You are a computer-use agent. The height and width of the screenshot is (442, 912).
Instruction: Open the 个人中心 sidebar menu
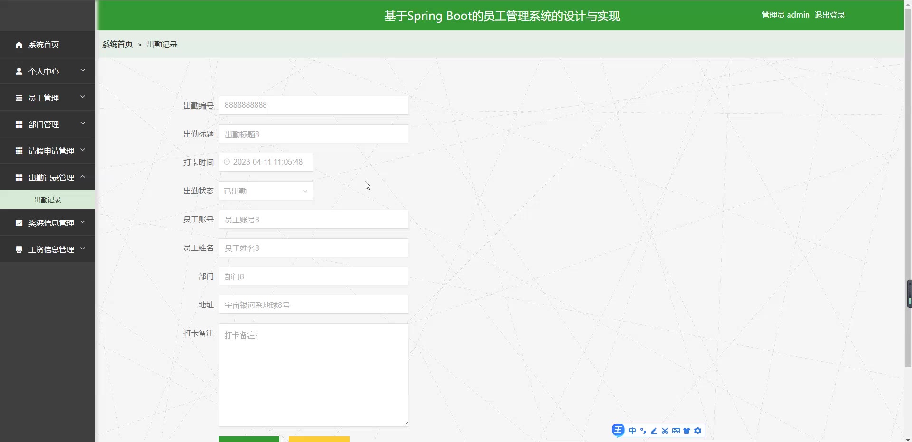(47, 71)
